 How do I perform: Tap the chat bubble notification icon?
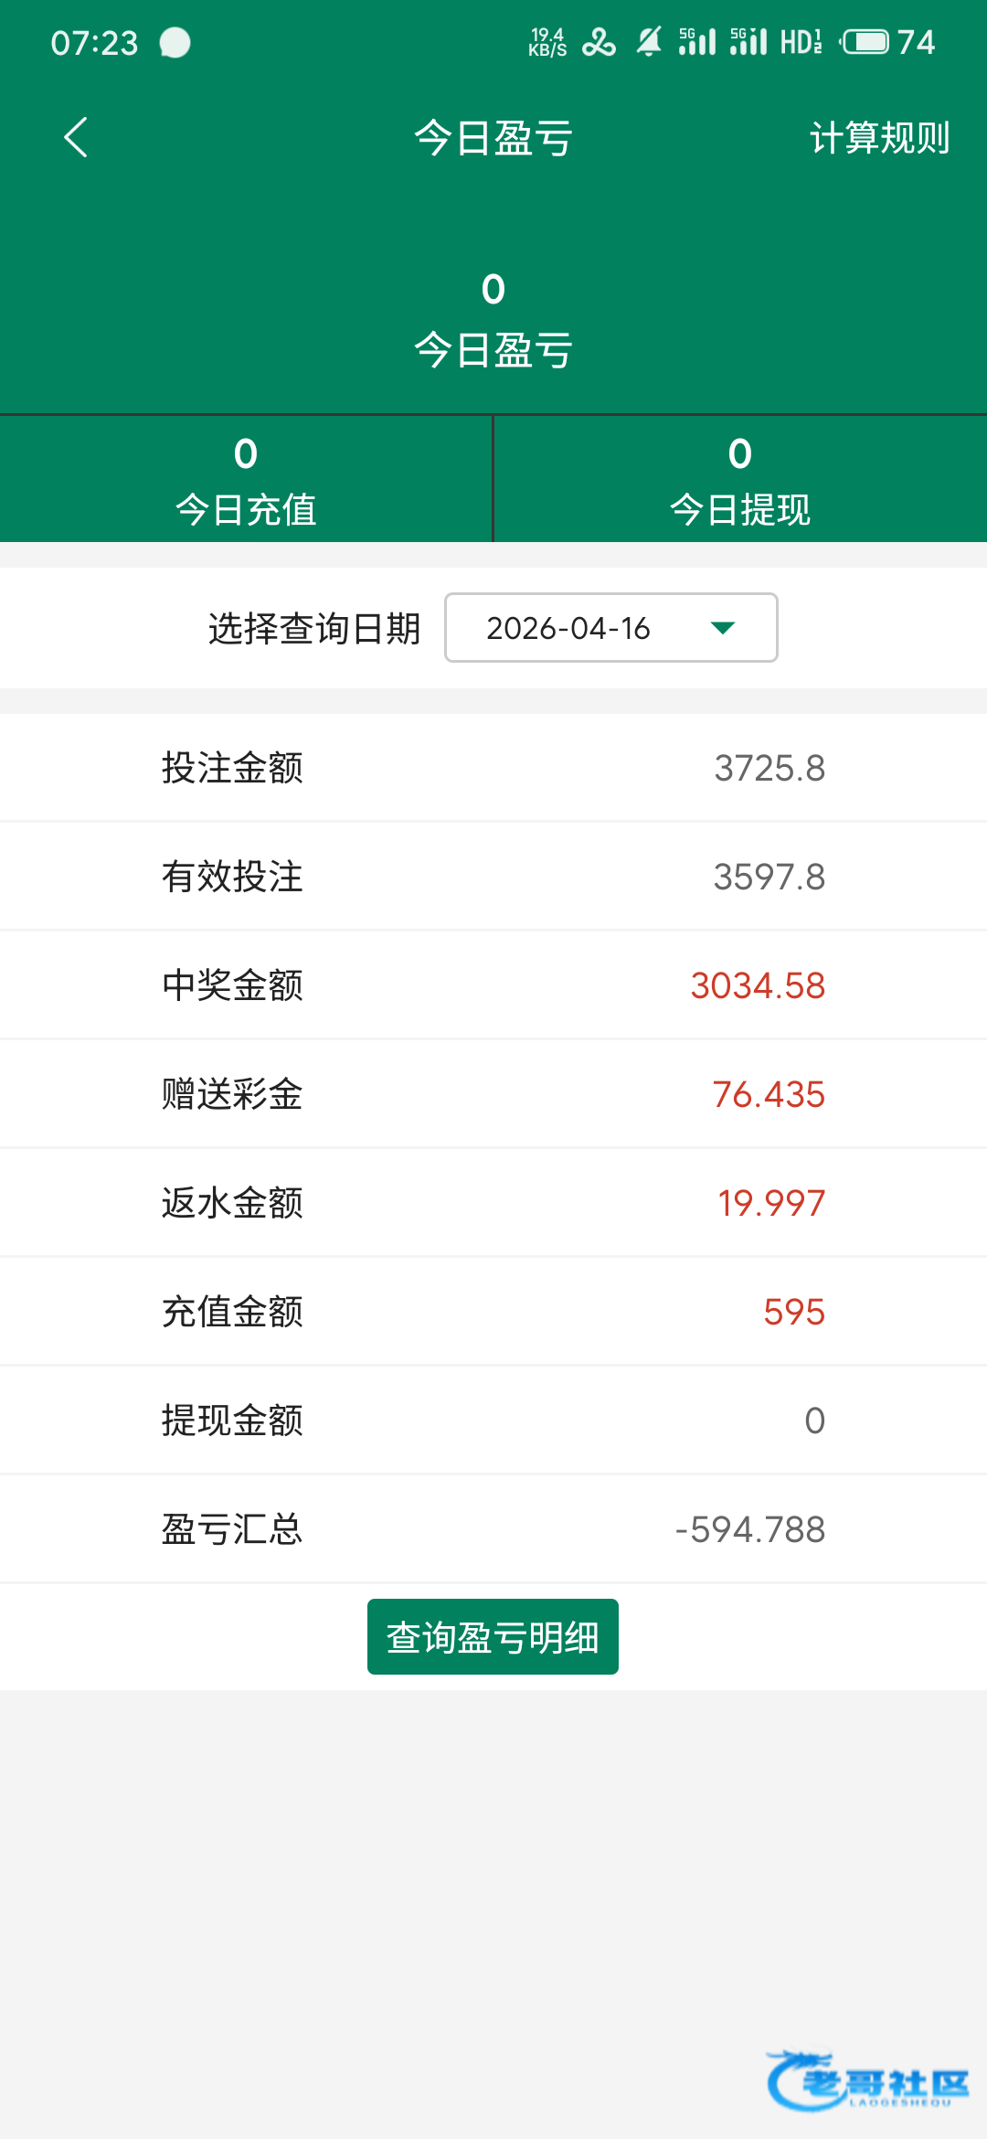(x=175, y=42)
